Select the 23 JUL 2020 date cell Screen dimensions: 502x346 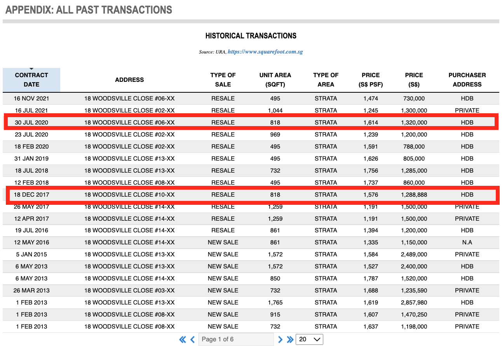[x=31, y=135]
